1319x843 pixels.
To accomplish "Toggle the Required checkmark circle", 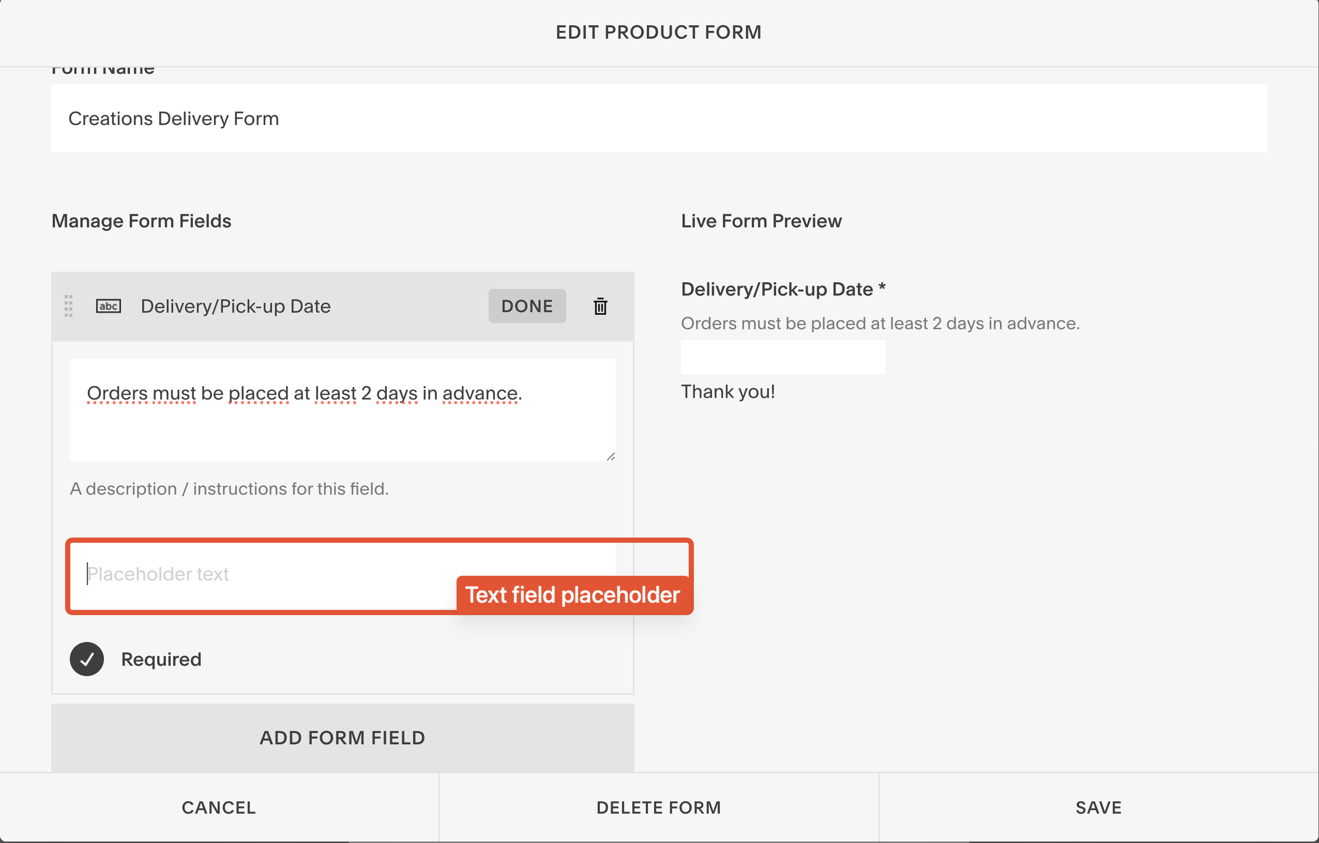I will pos(87,659).
